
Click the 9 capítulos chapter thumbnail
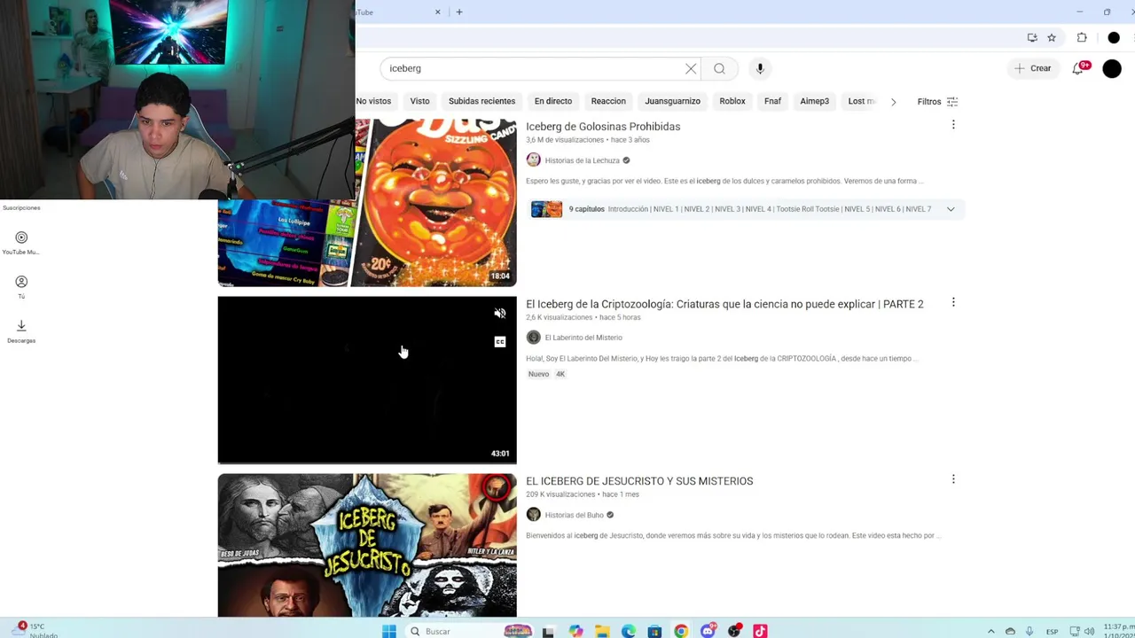tap(546, 209)
